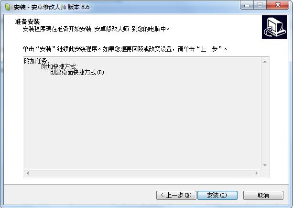
Task: Cancel setup with the 取消 button
Action: point(263,195)
